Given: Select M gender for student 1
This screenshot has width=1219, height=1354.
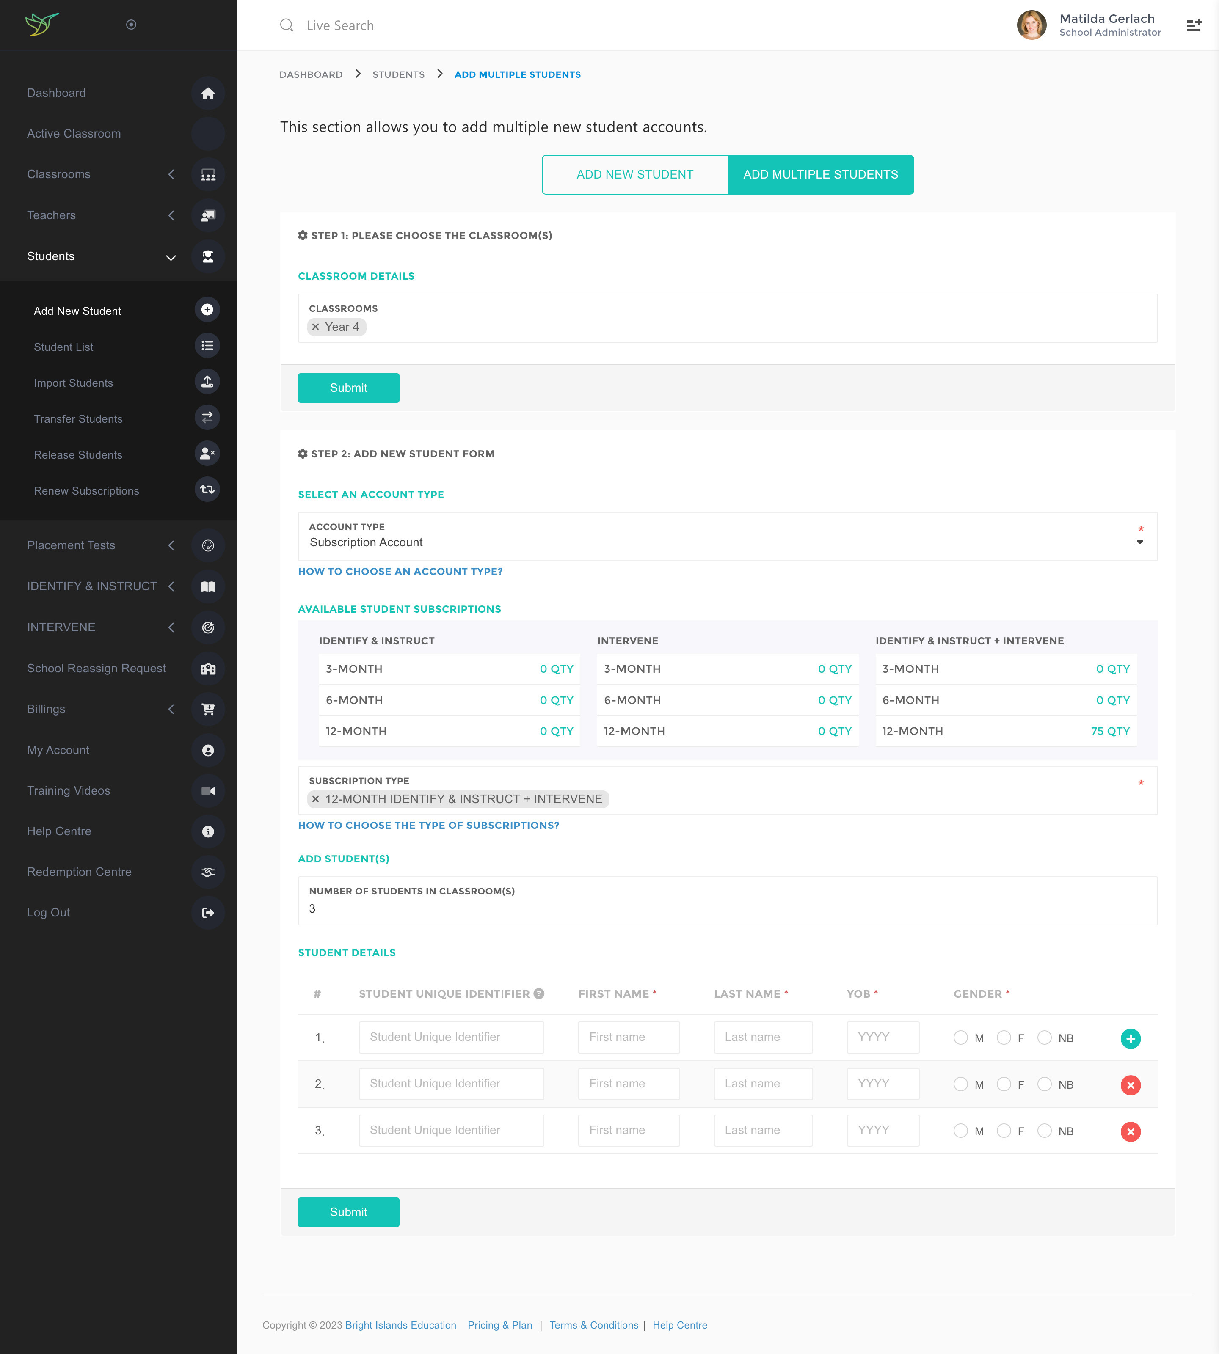Looking at the screenshot, I should click(x=960, y=1037).
